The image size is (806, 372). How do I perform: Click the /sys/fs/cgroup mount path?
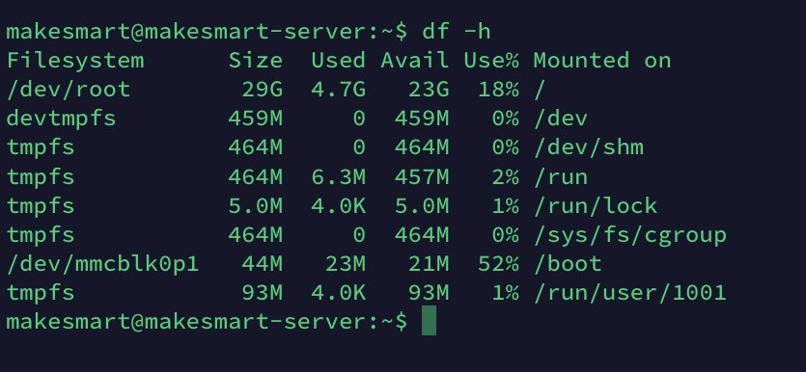point(629,235)
